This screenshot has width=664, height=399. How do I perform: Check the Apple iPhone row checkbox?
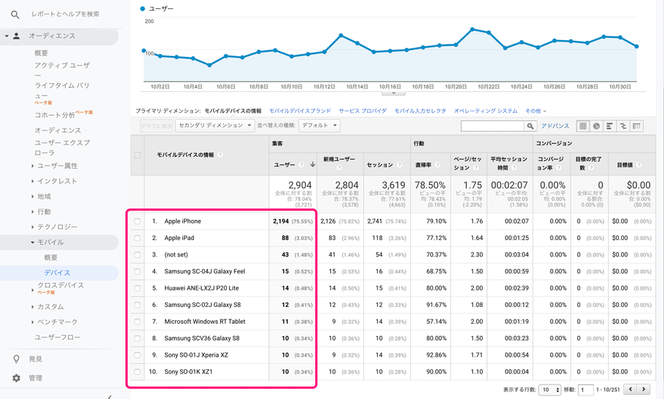(x=137, y=221)
